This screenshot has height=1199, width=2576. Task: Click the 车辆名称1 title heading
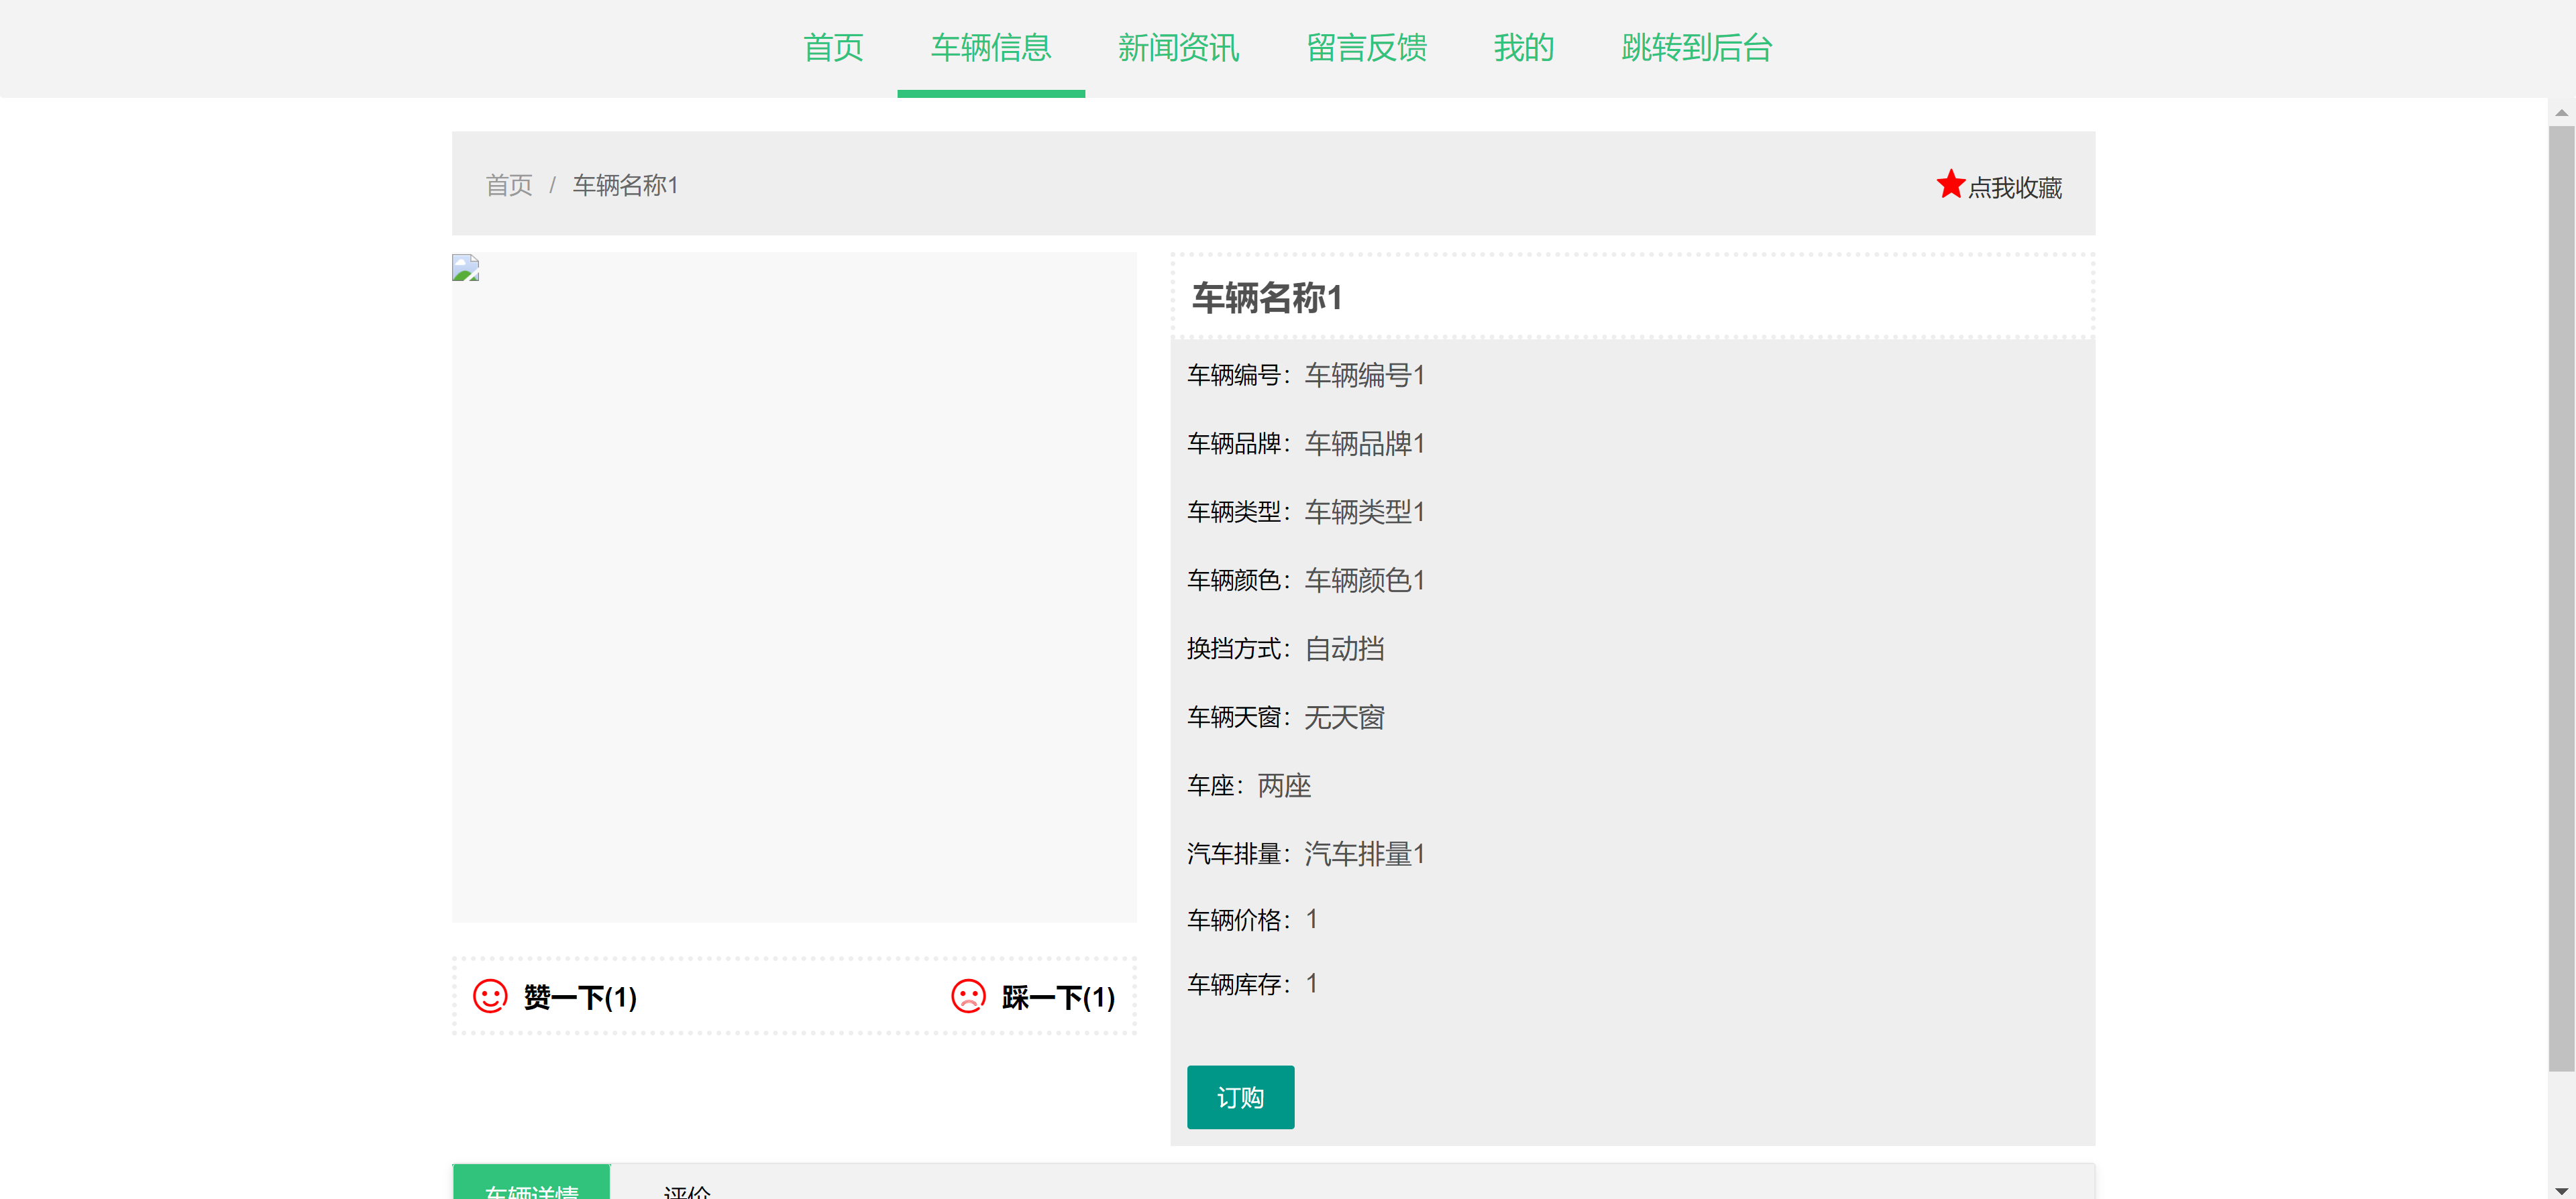coord(1267,297)
